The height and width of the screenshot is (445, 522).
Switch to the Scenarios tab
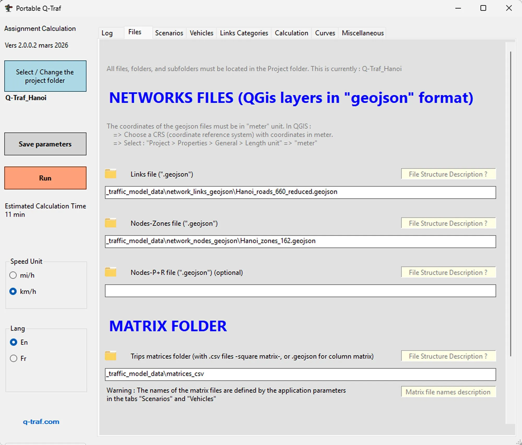click(169, 33)
